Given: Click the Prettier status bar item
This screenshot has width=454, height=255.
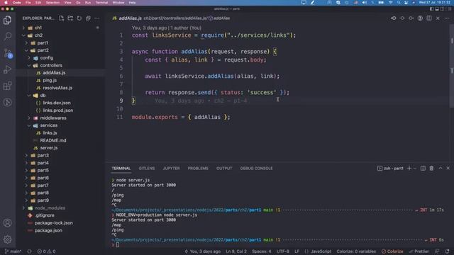Looking at the screenshot, I should point(419,251).
